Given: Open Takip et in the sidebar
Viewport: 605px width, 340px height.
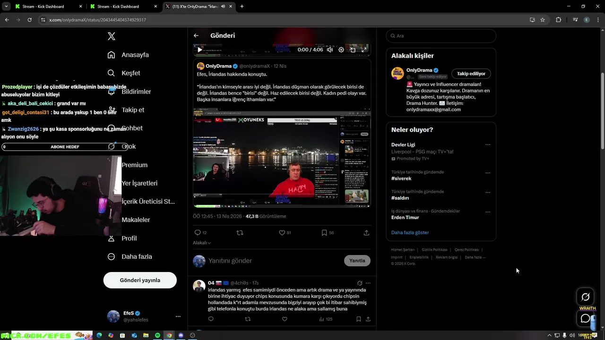Looking at the screenshot, I should coord(126,110).
